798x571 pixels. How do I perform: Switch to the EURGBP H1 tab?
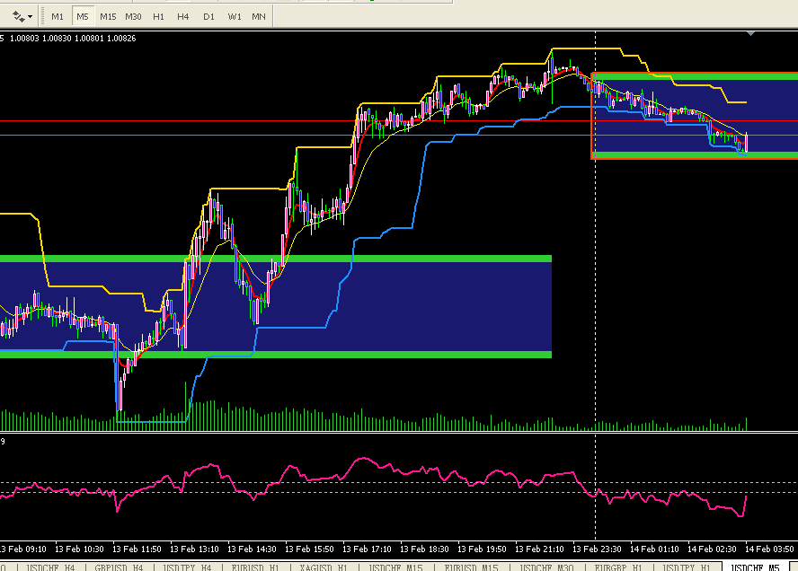pyautogui.click(x=618, y=567)
